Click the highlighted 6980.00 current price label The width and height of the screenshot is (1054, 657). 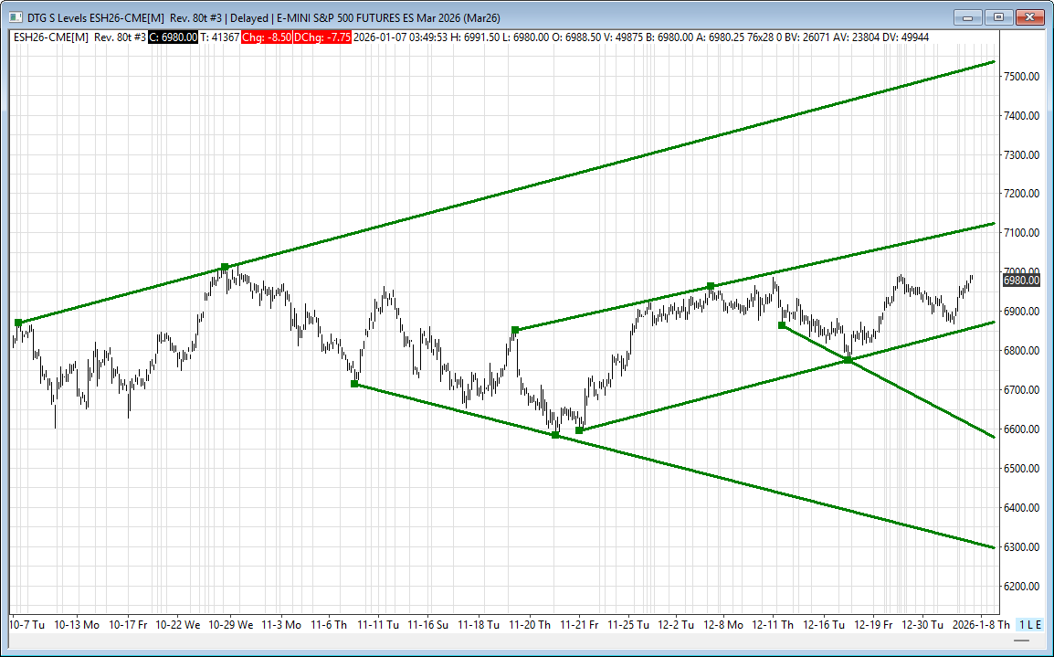(1021, 281)
